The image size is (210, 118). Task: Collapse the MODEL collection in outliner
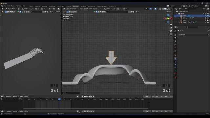(177, 14)
